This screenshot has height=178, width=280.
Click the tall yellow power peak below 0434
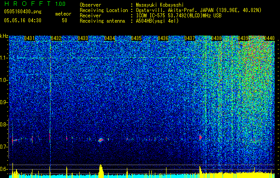(101, 171)
